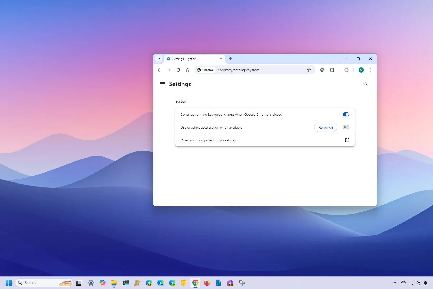433x289 pixels.
Task: Open search within Settings
Action: tap(365, 84)
